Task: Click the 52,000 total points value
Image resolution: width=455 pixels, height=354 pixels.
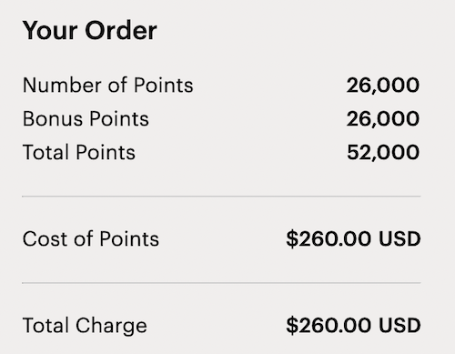Action: 383,153
